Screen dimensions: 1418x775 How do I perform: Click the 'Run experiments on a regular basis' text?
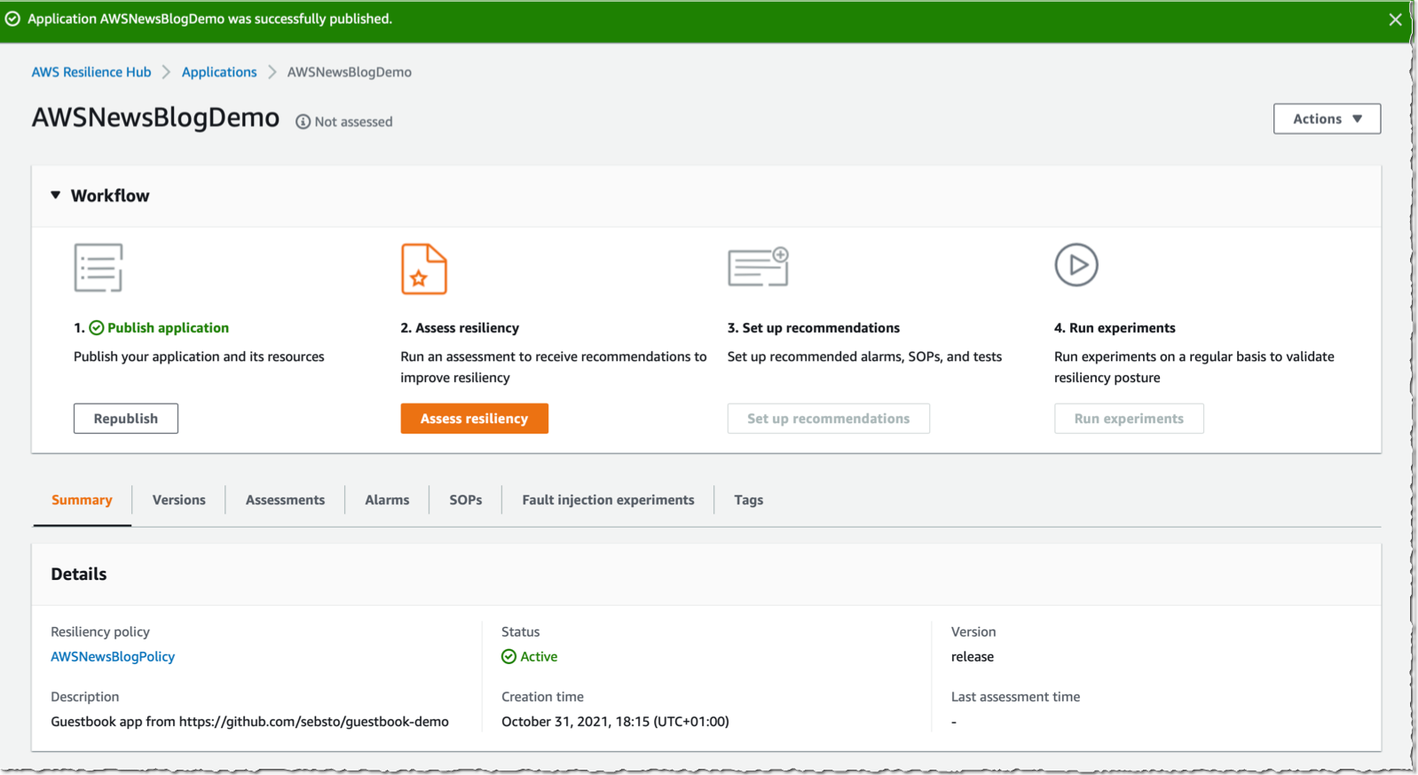tap(1194, 367)
